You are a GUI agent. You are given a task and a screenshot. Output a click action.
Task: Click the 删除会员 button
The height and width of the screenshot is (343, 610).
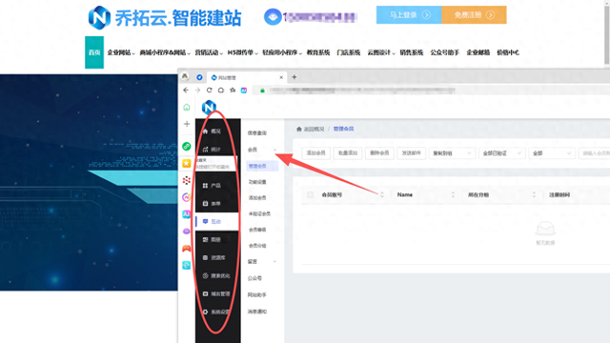click(x=379, y=153)
